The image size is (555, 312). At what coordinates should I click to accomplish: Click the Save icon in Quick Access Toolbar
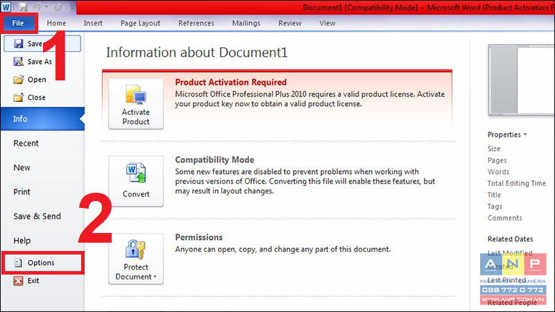(x=23, y=7)
